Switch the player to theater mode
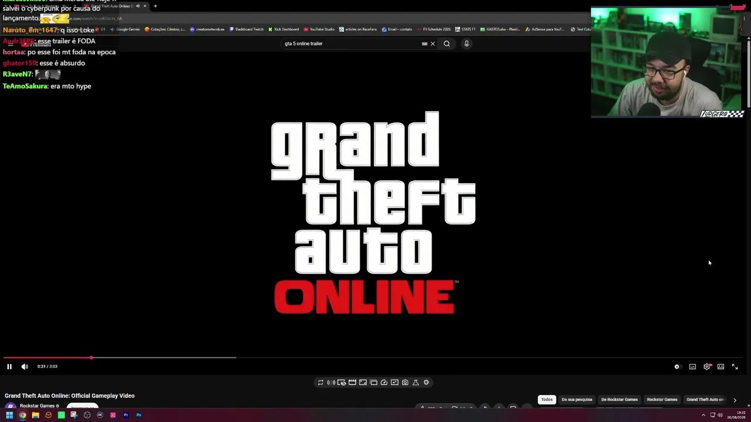The height and width of the screenshot is (422, 751). 720,367
